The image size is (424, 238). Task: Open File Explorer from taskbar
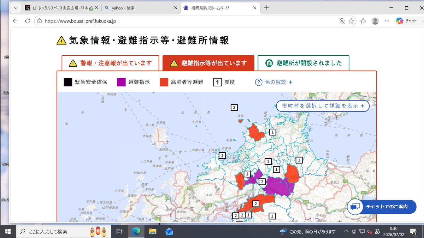[153, 231]
